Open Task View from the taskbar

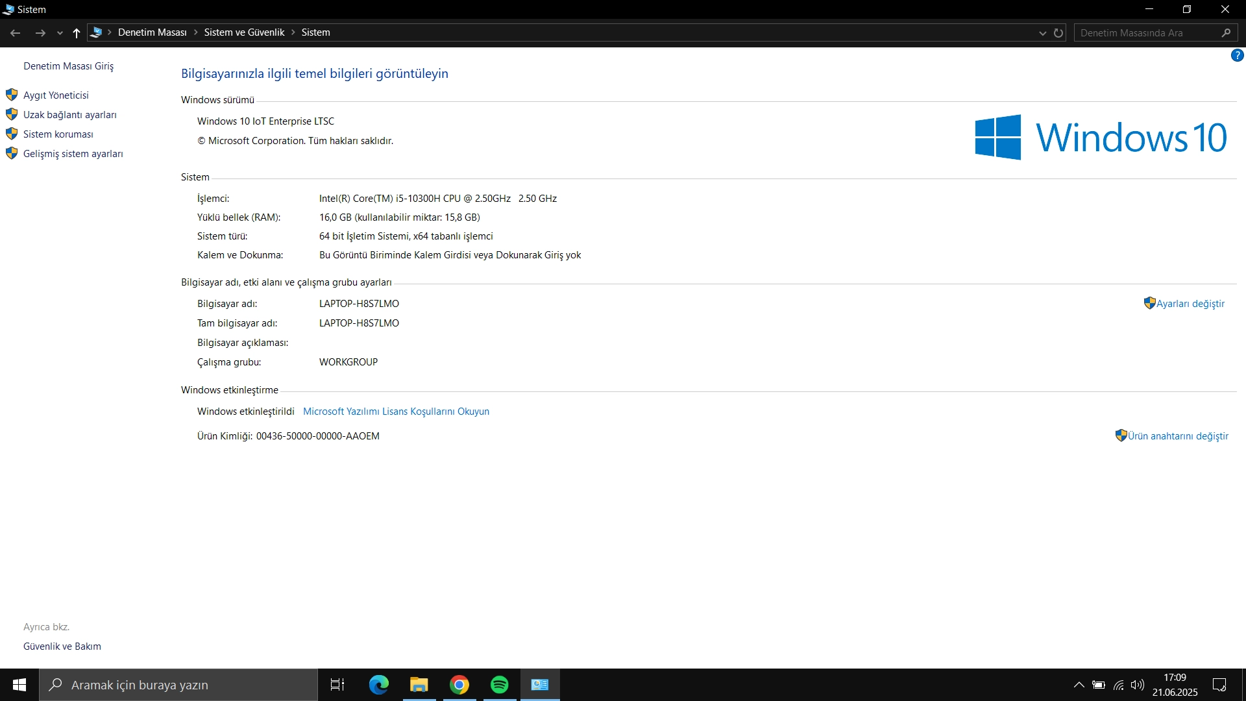(337, 685)
